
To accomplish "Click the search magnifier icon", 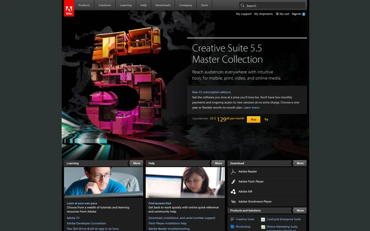I will click(x=242, y=5).
